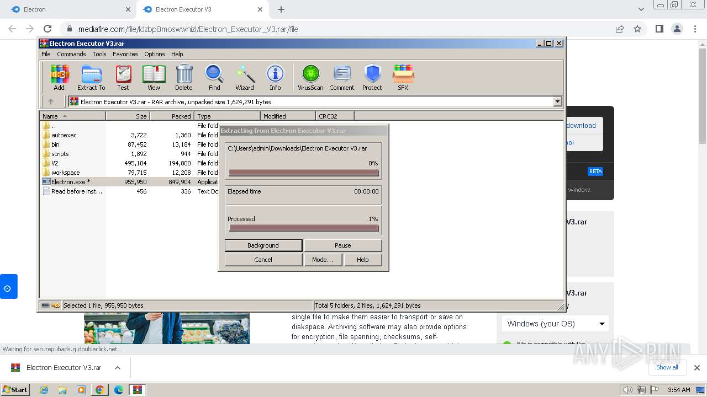Screen dimensions: 707x397
Task: Click the View file toolbar icon
Action: [154, 77]
